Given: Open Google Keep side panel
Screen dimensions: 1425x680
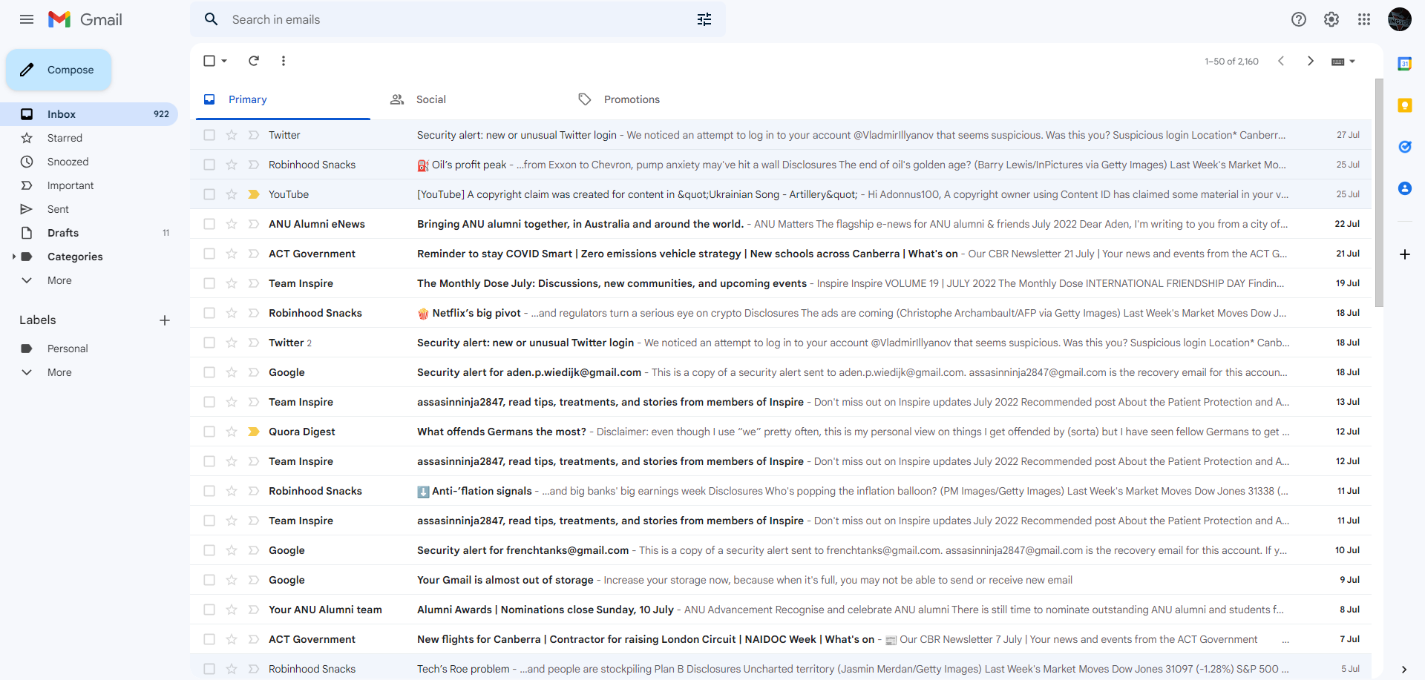Looking at the screenshot, I should click(x=1405, y=105).
